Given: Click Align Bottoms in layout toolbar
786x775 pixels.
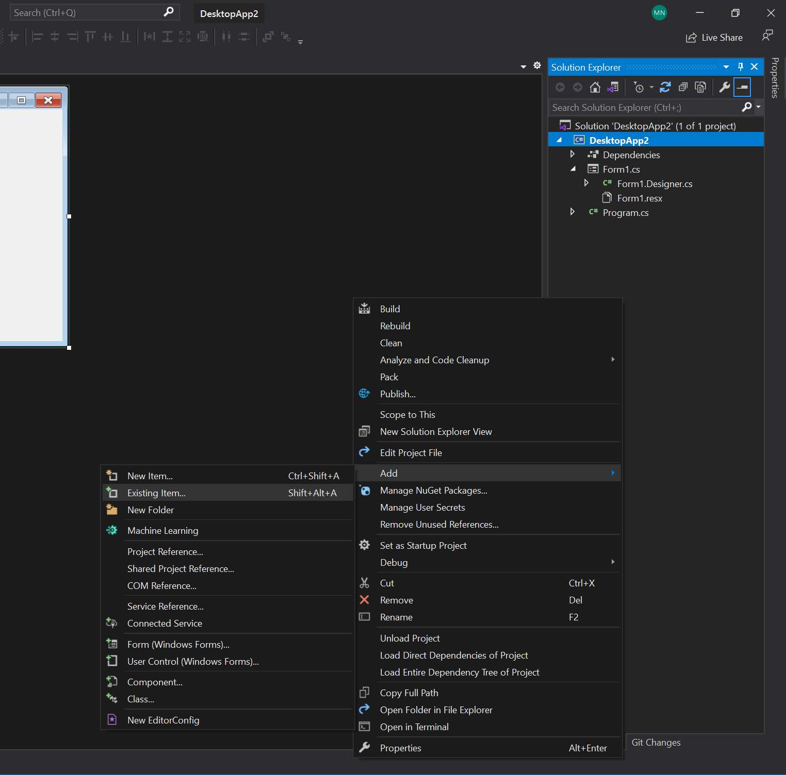Looking at the screenshot, I should pos(125,37).
